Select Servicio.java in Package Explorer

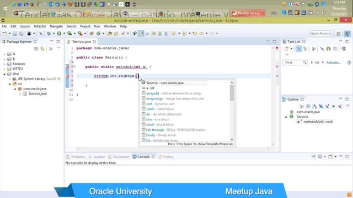(x=38, y=94)
